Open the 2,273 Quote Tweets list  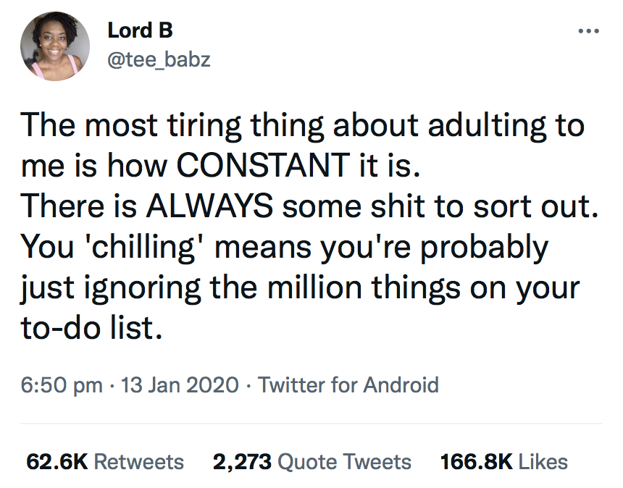click(312, 461)
